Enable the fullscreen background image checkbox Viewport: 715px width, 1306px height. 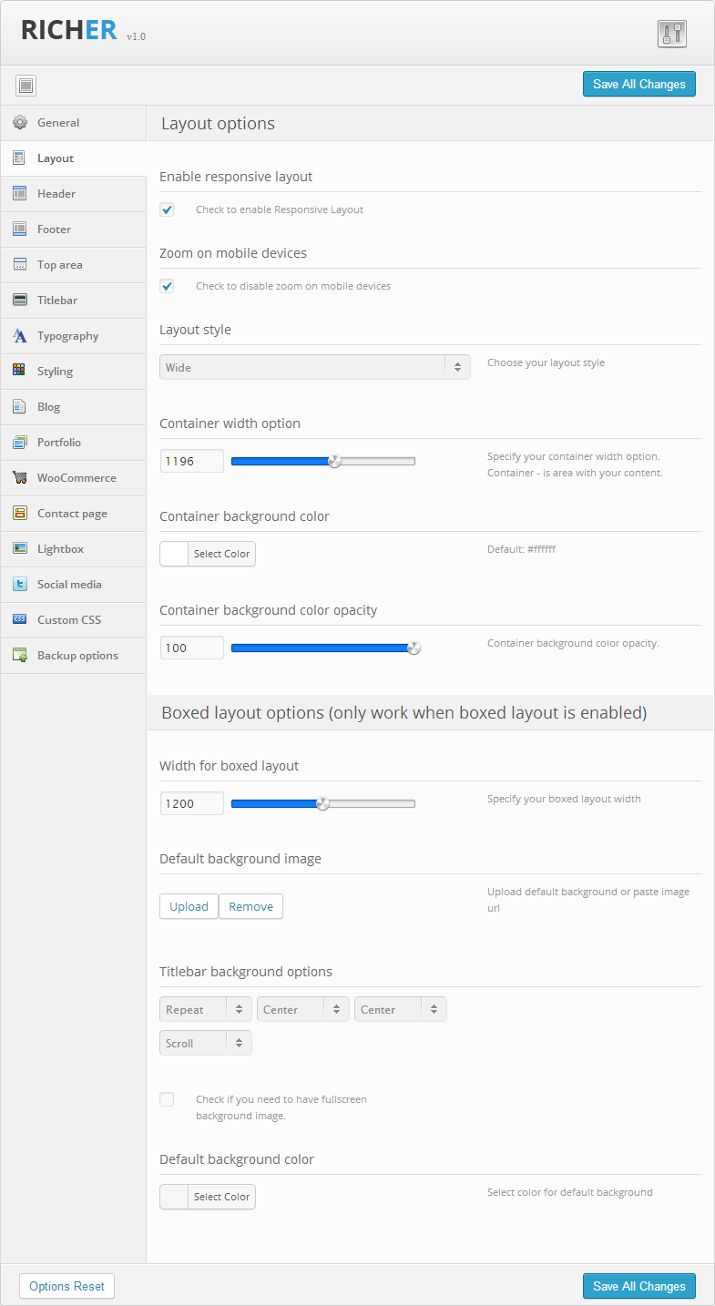(x=167, y=1099)
